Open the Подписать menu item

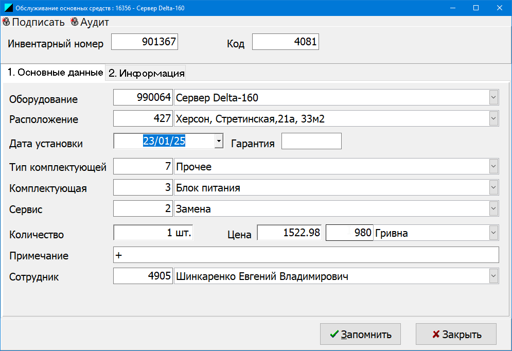coord(33,22)
